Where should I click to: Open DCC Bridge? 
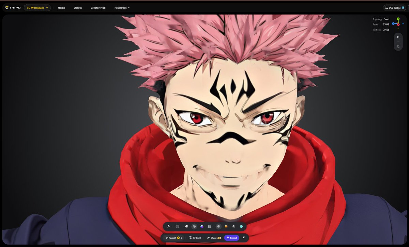pos(394,7)
